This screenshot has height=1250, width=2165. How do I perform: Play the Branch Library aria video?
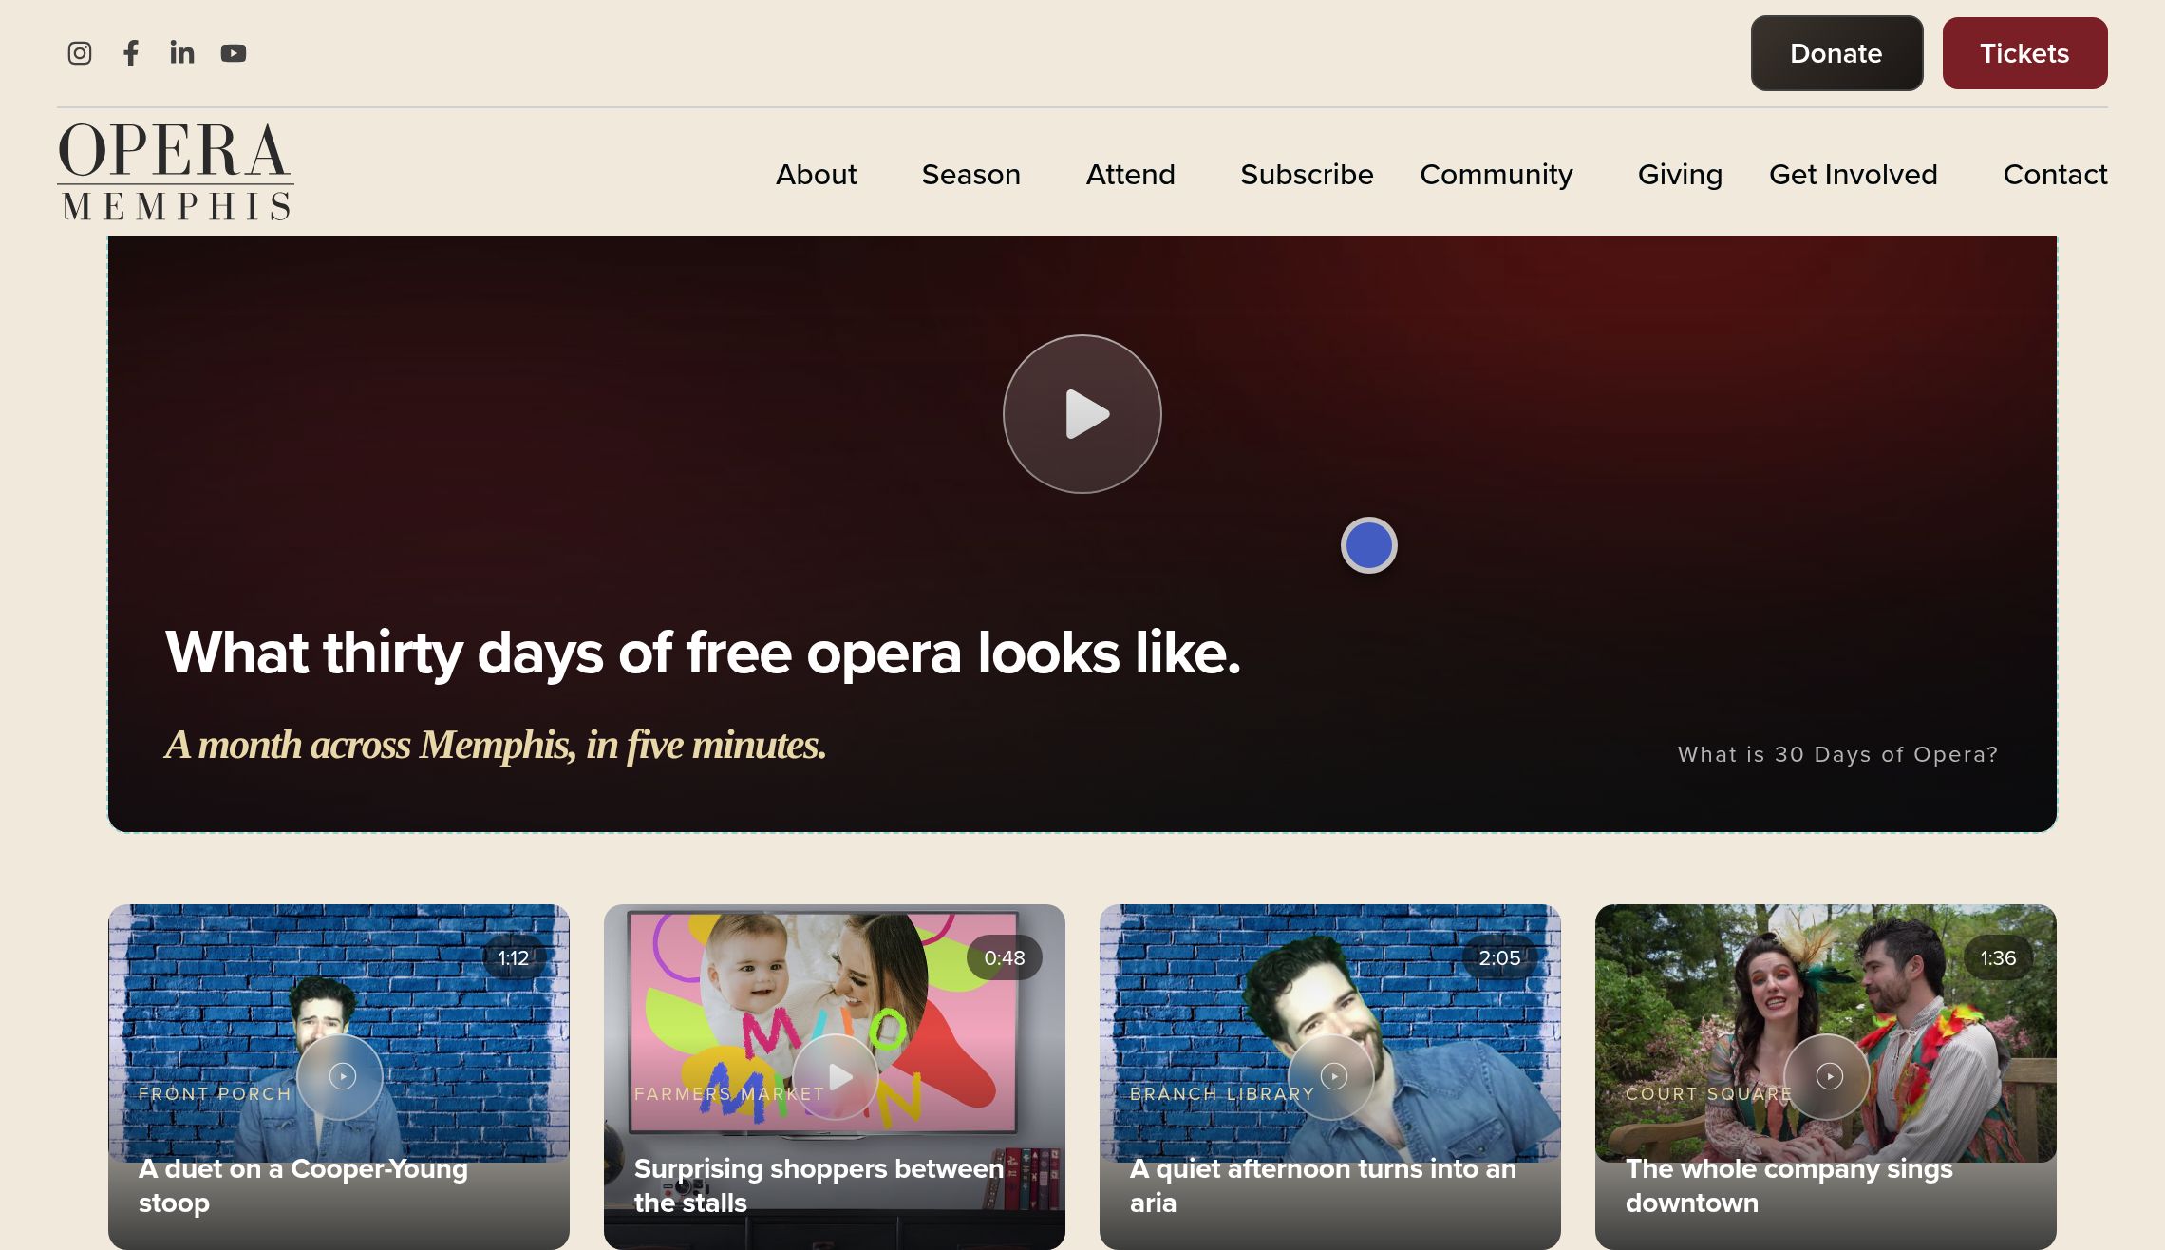click(x=1331, y=1076)
